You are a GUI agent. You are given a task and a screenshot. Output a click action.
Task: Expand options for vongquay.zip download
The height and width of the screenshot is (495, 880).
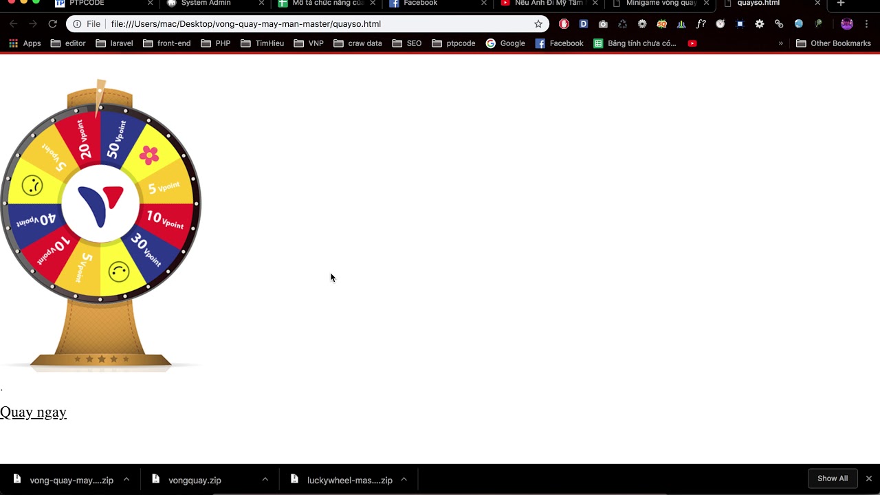[x=265, y=479]
